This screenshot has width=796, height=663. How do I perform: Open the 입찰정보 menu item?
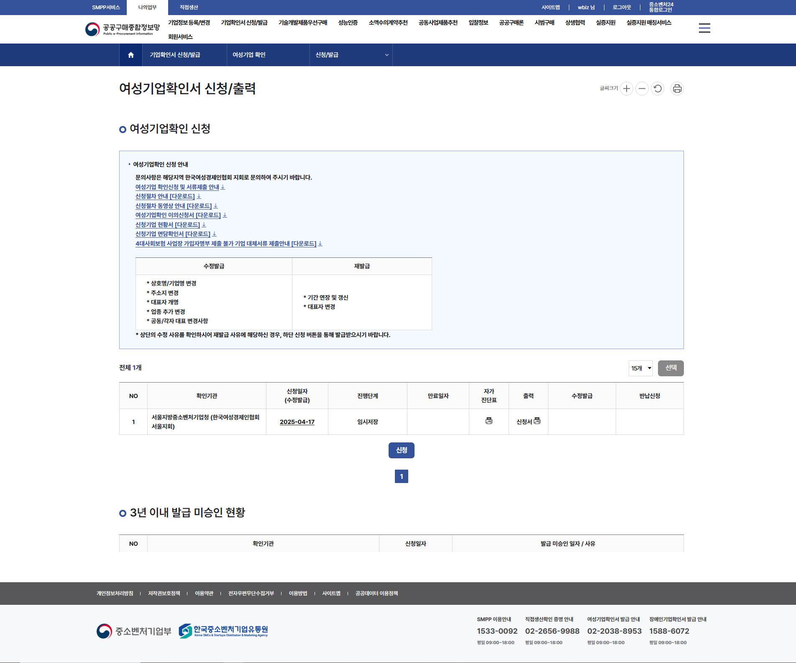pyautogui.click(x=478, y=23)
